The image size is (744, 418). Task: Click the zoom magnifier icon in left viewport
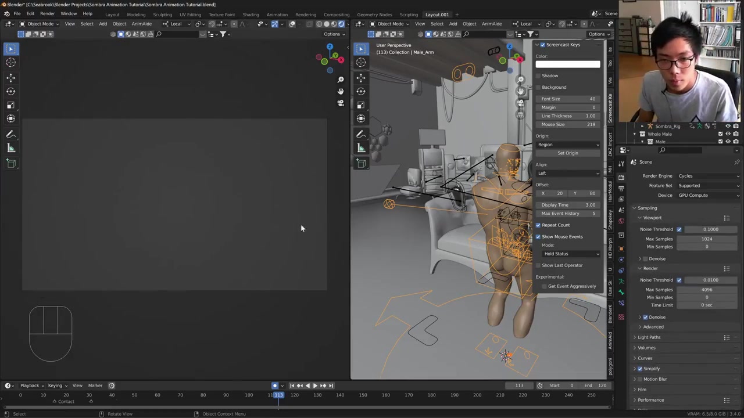coord(341,80)
